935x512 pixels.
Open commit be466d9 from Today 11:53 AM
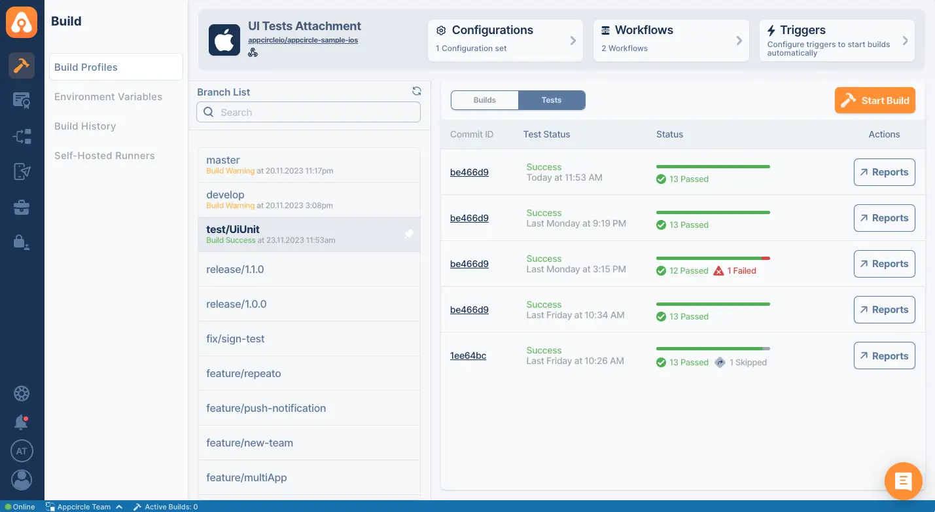469,172
